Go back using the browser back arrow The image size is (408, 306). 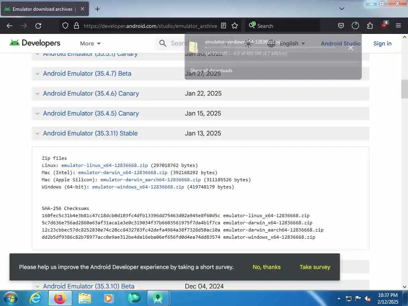(10, 26)
